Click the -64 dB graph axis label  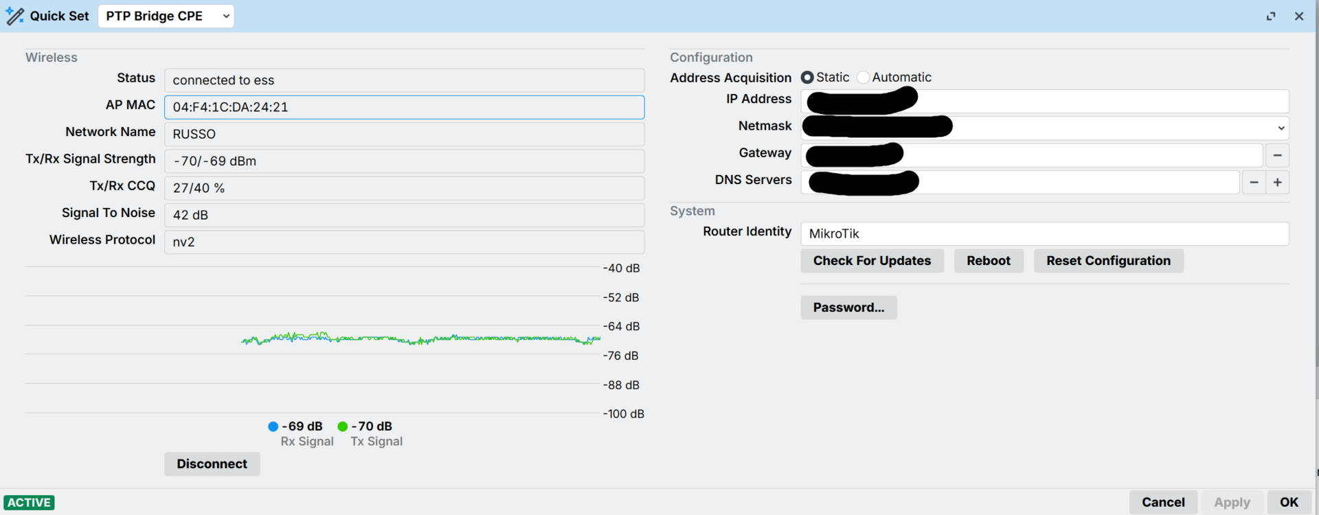(x=621, y=326)
